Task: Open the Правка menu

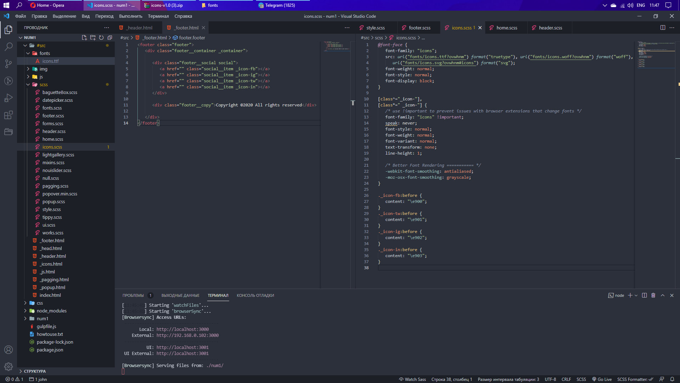Action: pyautogui.click(x=39, y=16)
